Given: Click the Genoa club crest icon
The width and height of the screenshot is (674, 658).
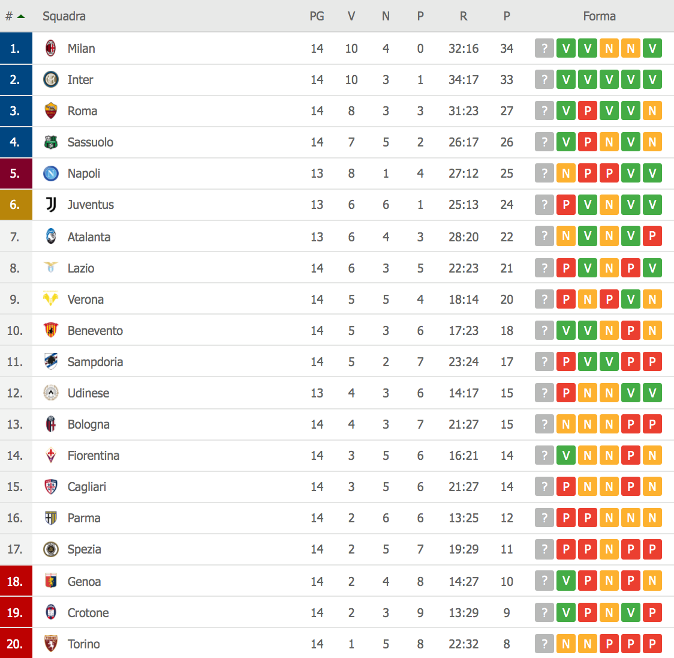Looking at the screenshot, I should pyautogui.click(x=51, y=581).
